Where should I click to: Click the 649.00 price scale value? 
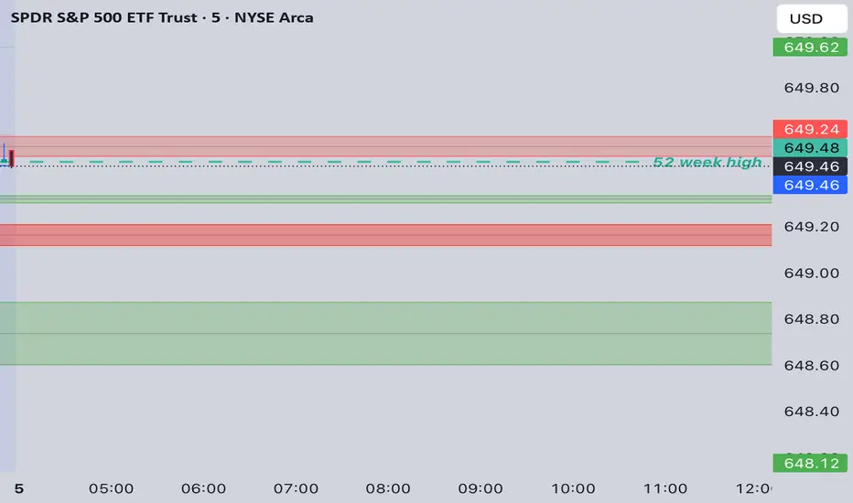(x=809, y=273)
